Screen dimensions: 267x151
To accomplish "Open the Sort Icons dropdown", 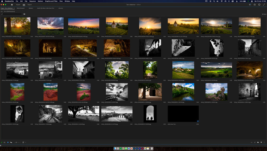I will pyautogui.click(x=23, y=142).
